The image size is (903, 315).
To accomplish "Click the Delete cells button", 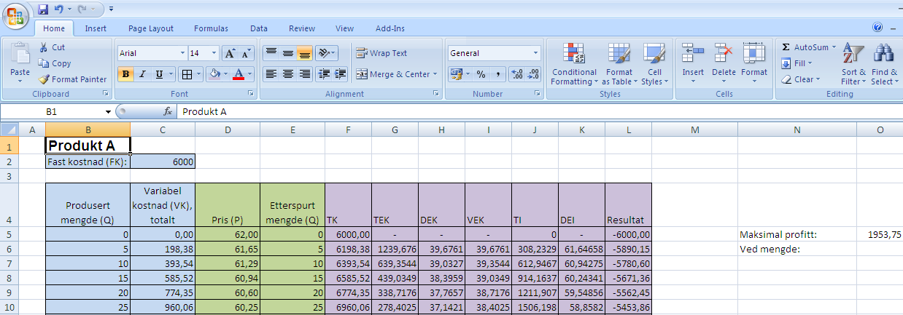I will pos(724,64).
